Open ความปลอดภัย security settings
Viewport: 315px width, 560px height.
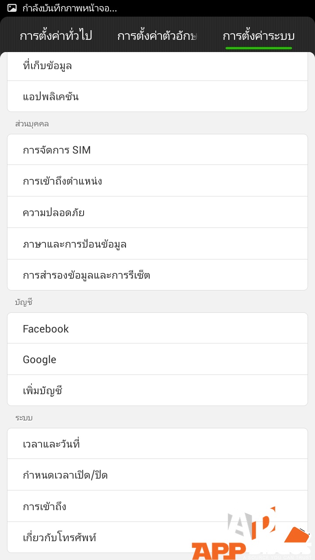coord(157,213)
